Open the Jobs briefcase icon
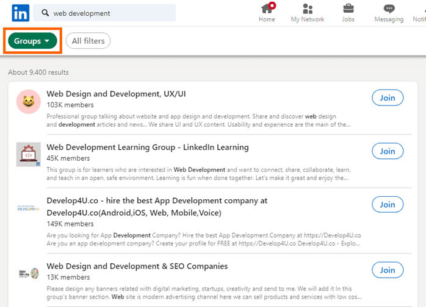 point(348,9)
